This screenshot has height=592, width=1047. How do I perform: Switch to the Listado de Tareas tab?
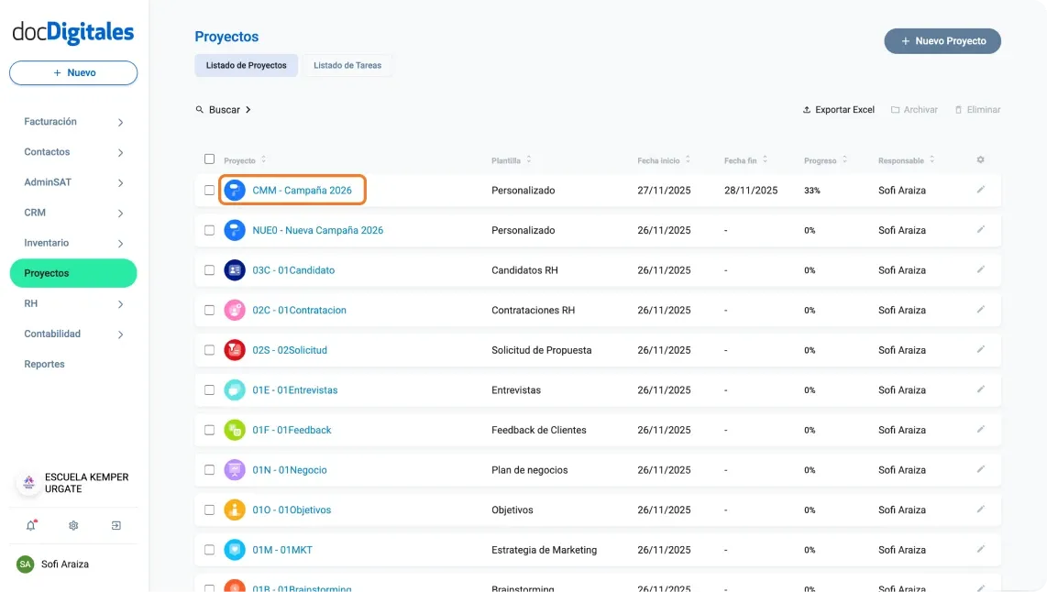(347, 65)
